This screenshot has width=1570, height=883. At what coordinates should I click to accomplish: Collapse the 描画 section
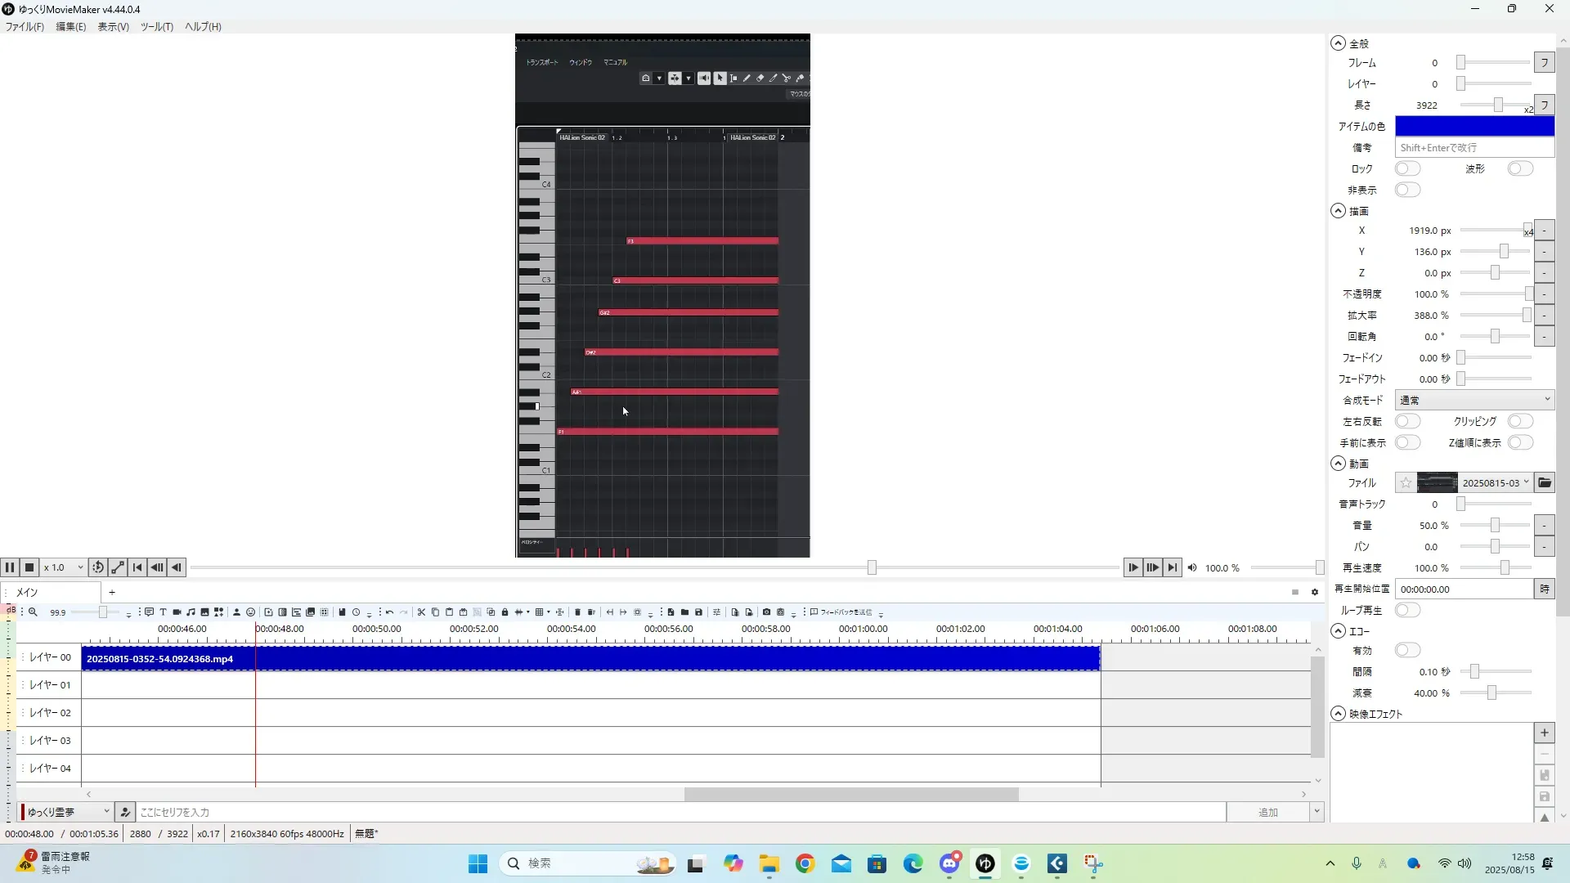point(1338,211)
